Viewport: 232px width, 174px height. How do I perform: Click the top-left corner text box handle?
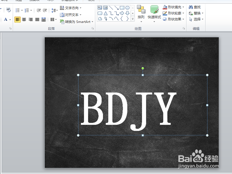[78, 75]
